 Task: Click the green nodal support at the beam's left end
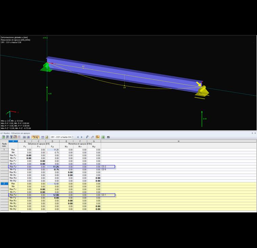[46, 67]
